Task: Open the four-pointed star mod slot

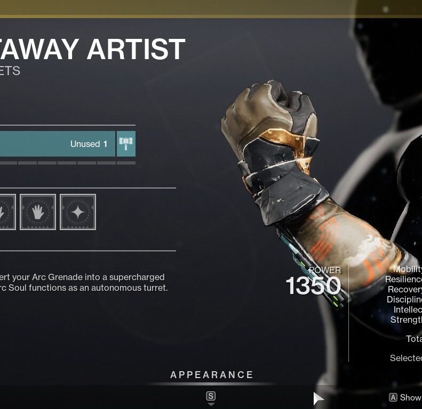Action: pos(78,212)
